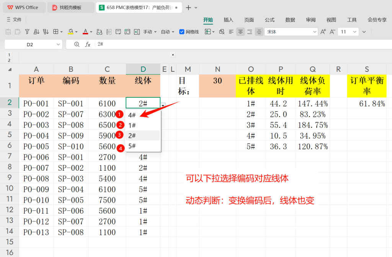
Task: Expand more toolbar options chevron
Action: [x=364, y=32]
